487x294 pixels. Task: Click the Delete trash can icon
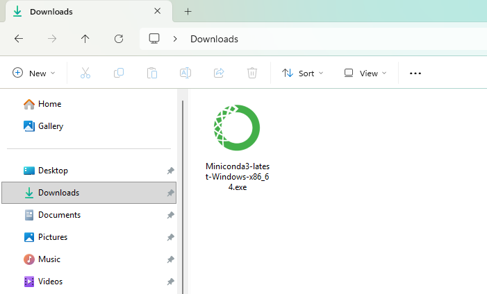(x=252, y=73)
